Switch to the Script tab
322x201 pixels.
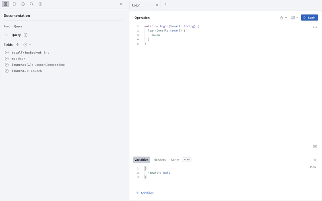(175, 160)
